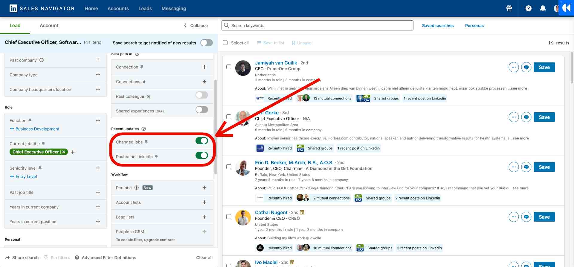Go to Home in top navigation
The width and height of the screenshot is (574, 267).
(x=91, y=8)
